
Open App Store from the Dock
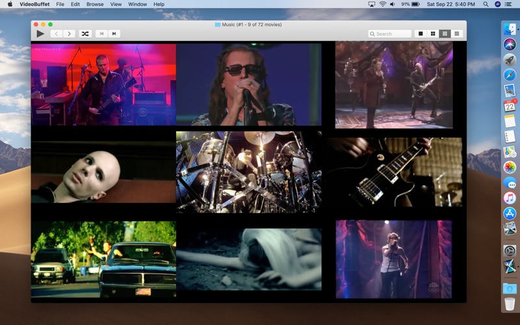[510, 213]
